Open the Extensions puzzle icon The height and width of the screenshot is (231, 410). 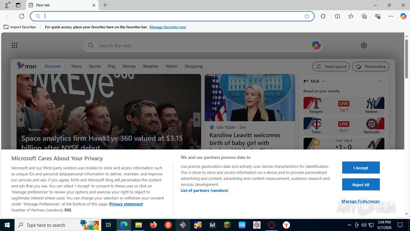point(323,16)
